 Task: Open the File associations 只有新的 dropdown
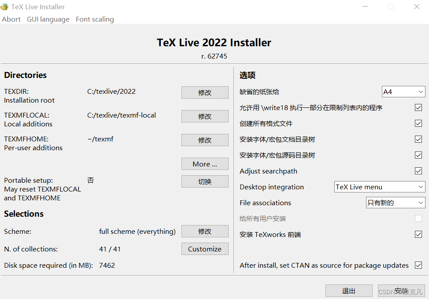click(395, 203)
